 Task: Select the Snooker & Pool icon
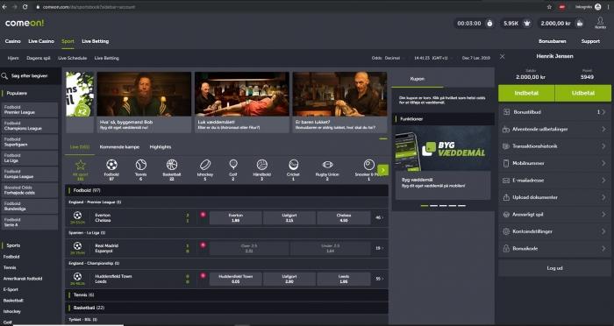point(369,165)
